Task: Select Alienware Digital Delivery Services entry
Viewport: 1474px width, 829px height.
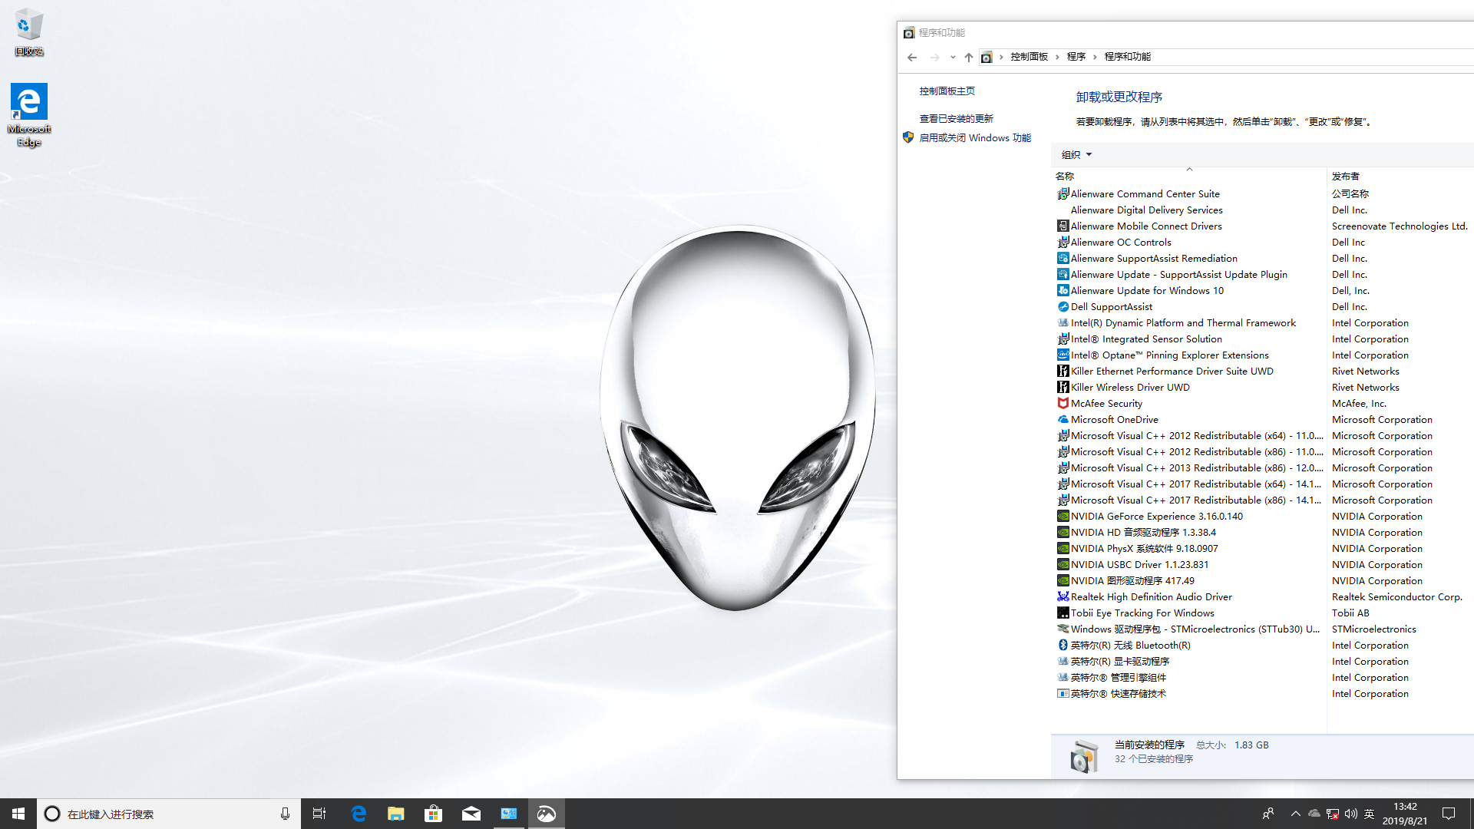Action: point(1146,210)
